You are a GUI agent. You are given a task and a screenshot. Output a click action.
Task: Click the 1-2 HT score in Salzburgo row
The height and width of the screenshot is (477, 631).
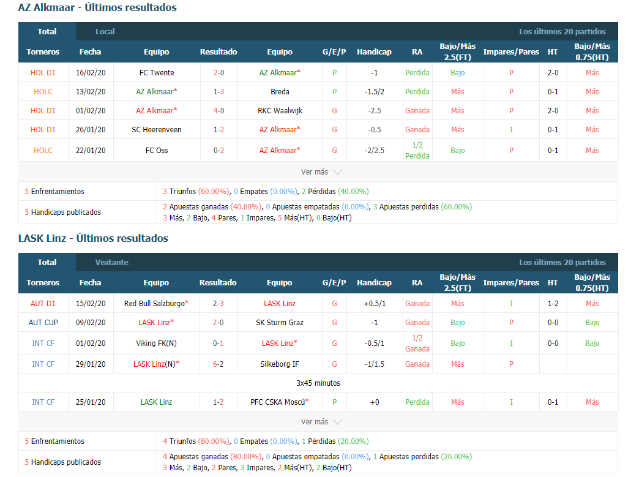coord(553,303)
